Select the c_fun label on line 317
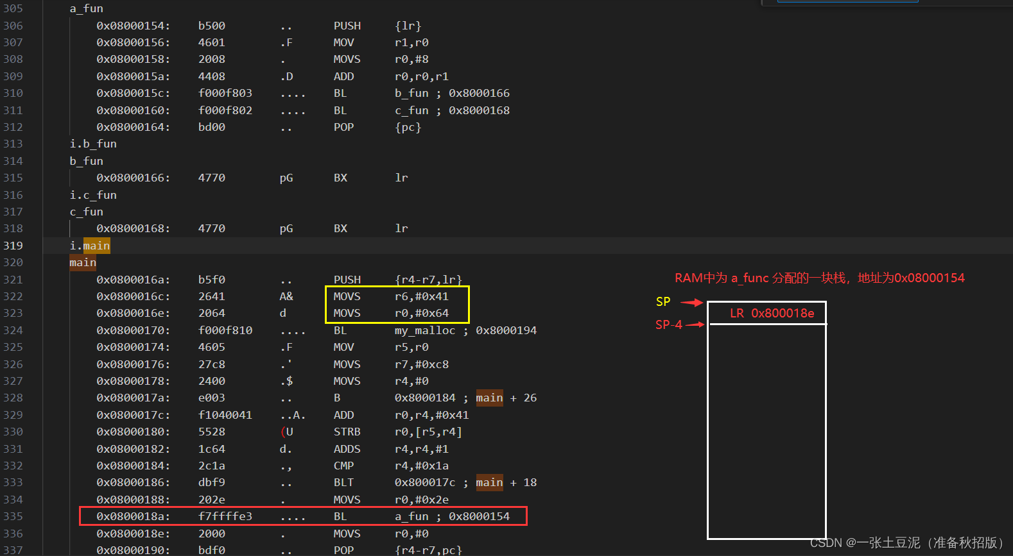This screenshot has width=1013, height=556. [x=87, y=212]
